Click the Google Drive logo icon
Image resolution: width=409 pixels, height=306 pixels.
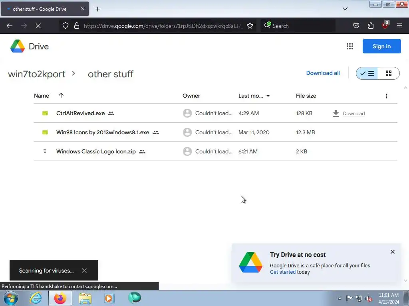[18, 46]
